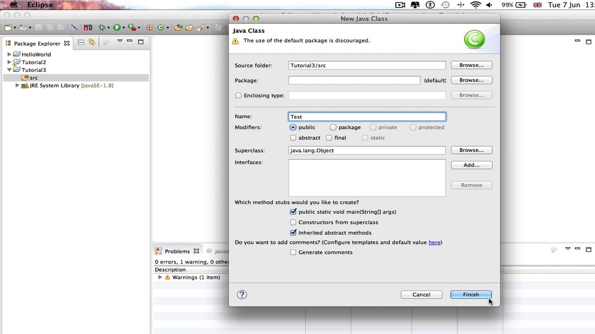Switch to the Problems tab

[177, 251]
